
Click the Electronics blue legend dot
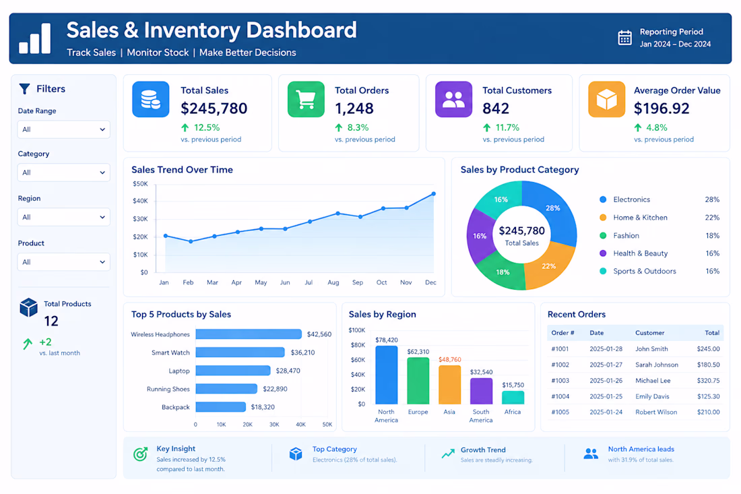tap(603, 199)
